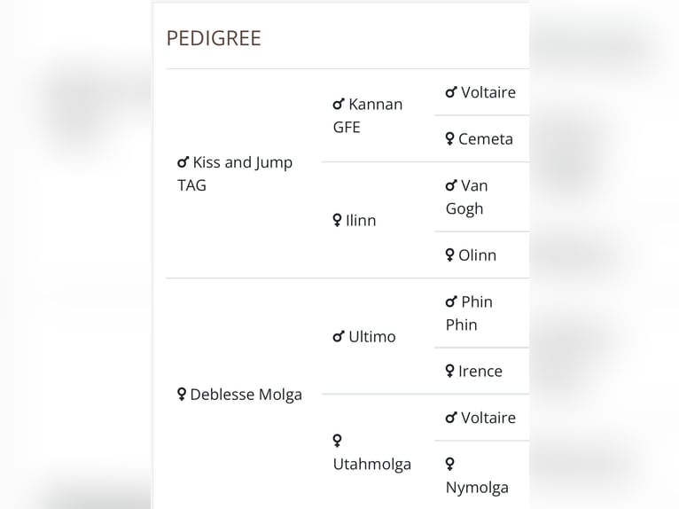Viewport: 679px width, 509px height.
Task: Click the male symbol beside Van Gogh
Action: tap(451, 186)
